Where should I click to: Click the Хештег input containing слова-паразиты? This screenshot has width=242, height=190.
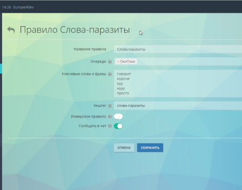click(x=178, y=106)
